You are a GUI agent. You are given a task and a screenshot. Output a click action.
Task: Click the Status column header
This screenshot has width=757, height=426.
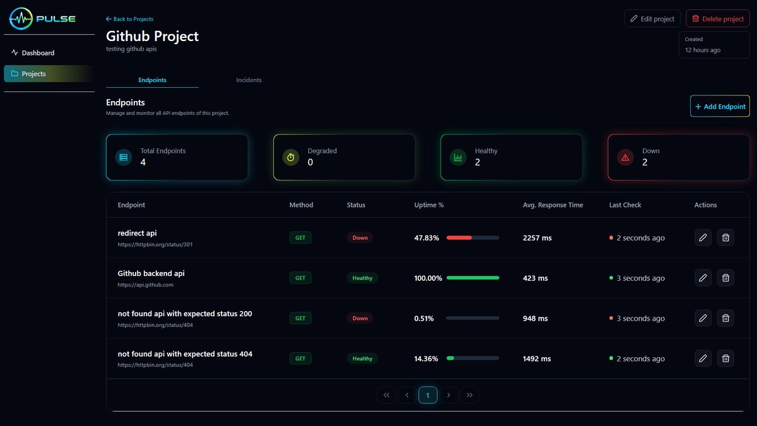[356, 205]
